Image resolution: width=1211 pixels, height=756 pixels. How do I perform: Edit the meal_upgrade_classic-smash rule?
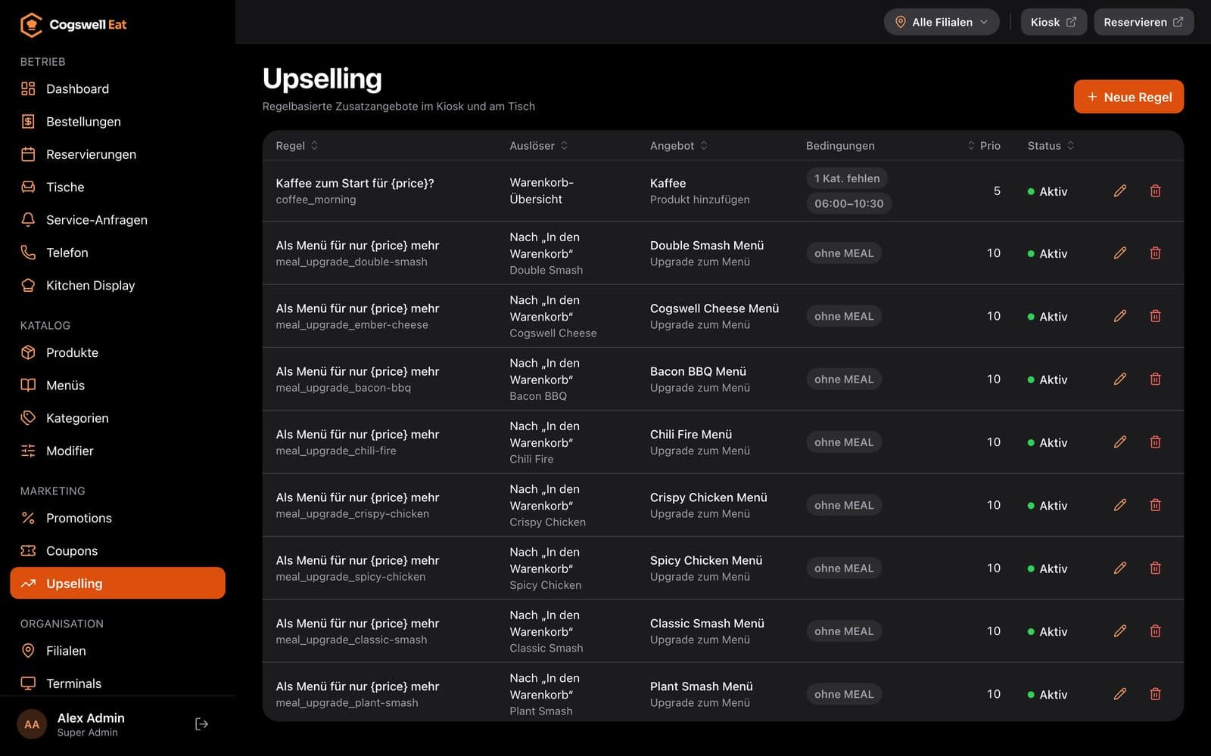pos(1120,631)
